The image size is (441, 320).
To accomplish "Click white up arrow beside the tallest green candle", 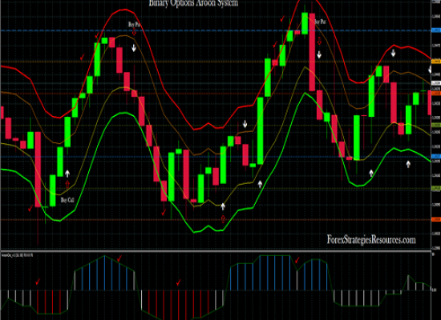I will coord(260,184).
